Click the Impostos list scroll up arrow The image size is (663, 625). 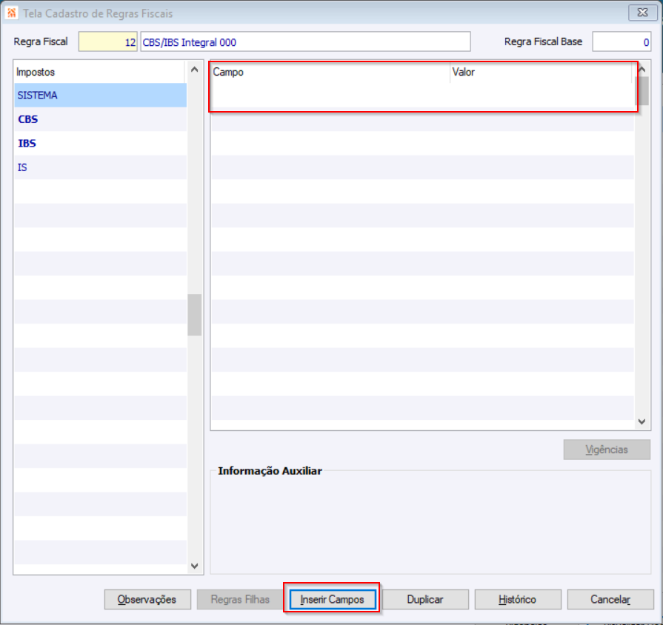pos(195,70)
